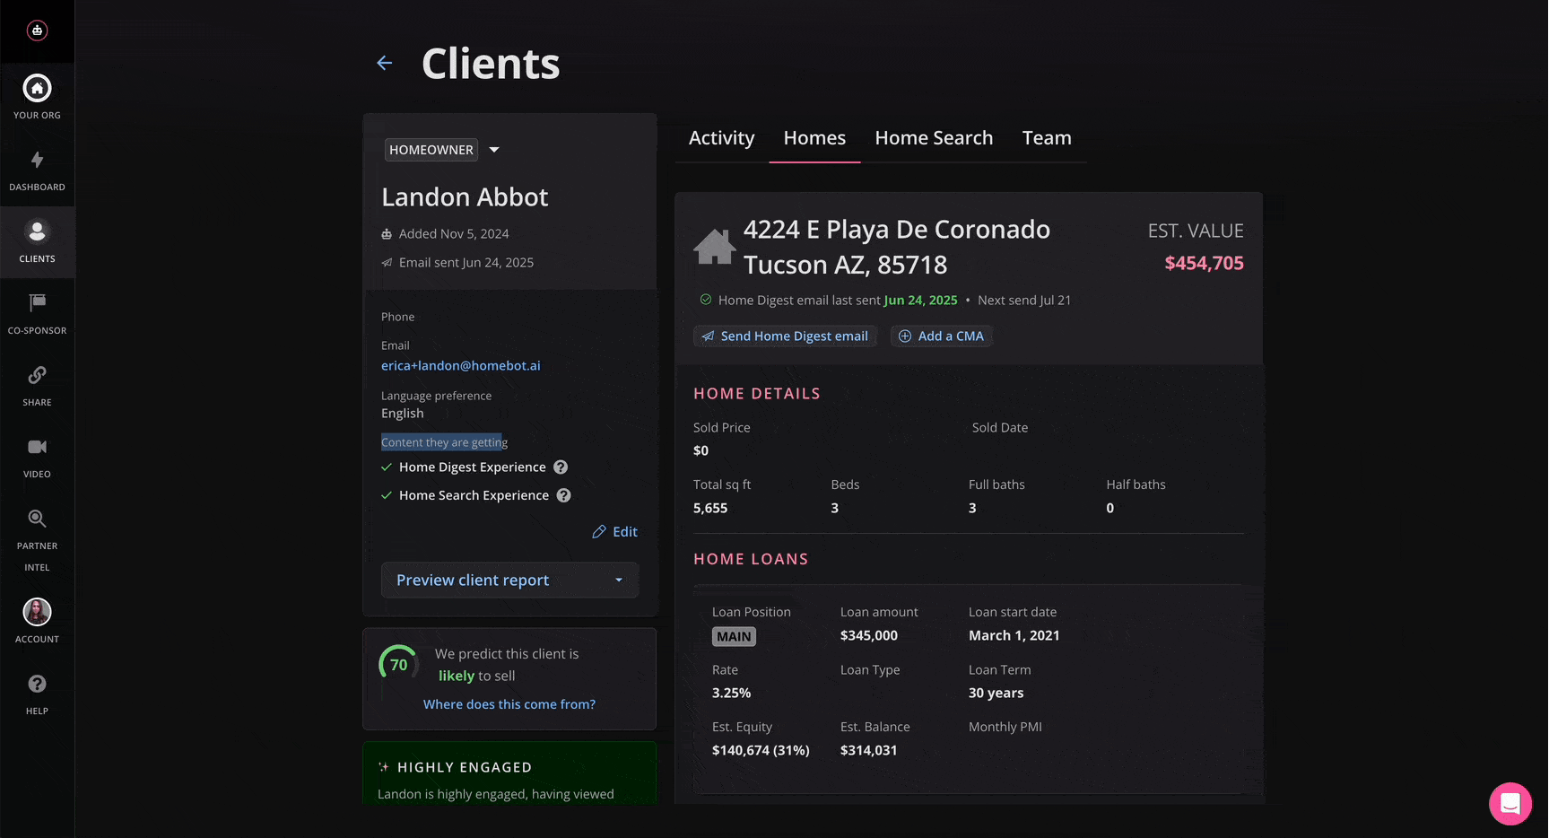Image resolution: width=1549 pixels, height=838 pixels.
Task: Open the Where does this come from link
Action: pos(509,703)
